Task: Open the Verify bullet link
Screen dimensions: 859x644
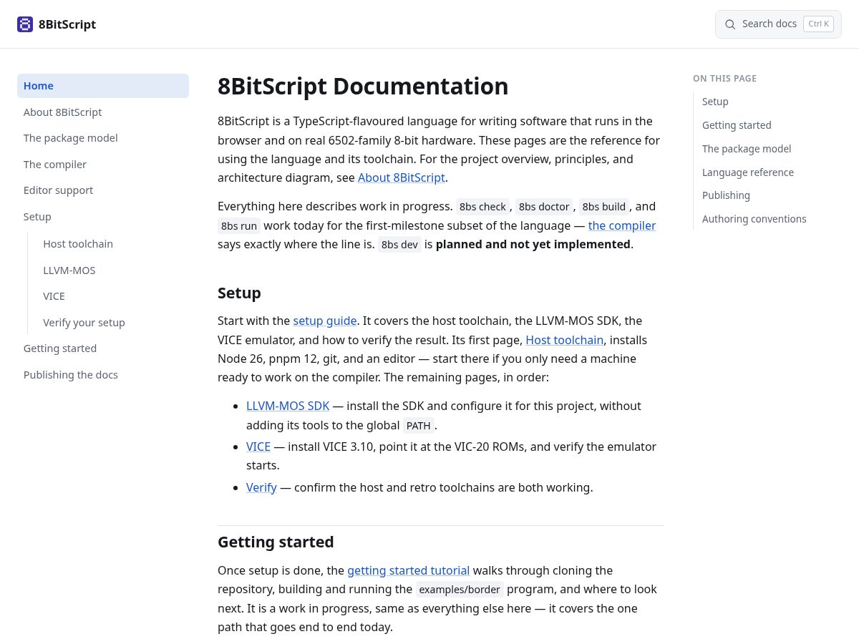Action: (261, 487)
